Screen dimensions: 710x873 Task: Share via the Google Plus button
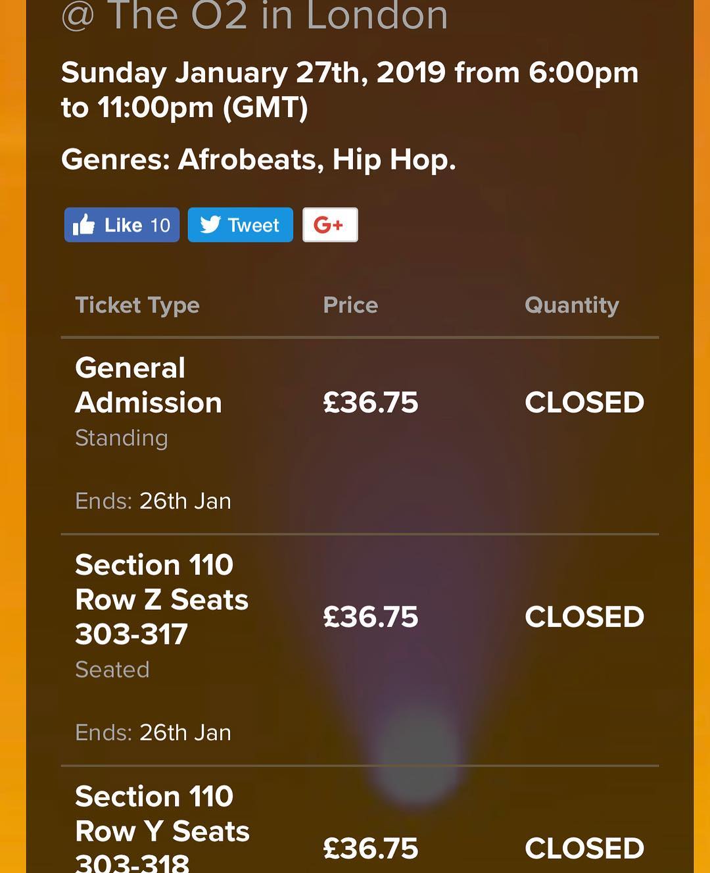coord(330,225)
